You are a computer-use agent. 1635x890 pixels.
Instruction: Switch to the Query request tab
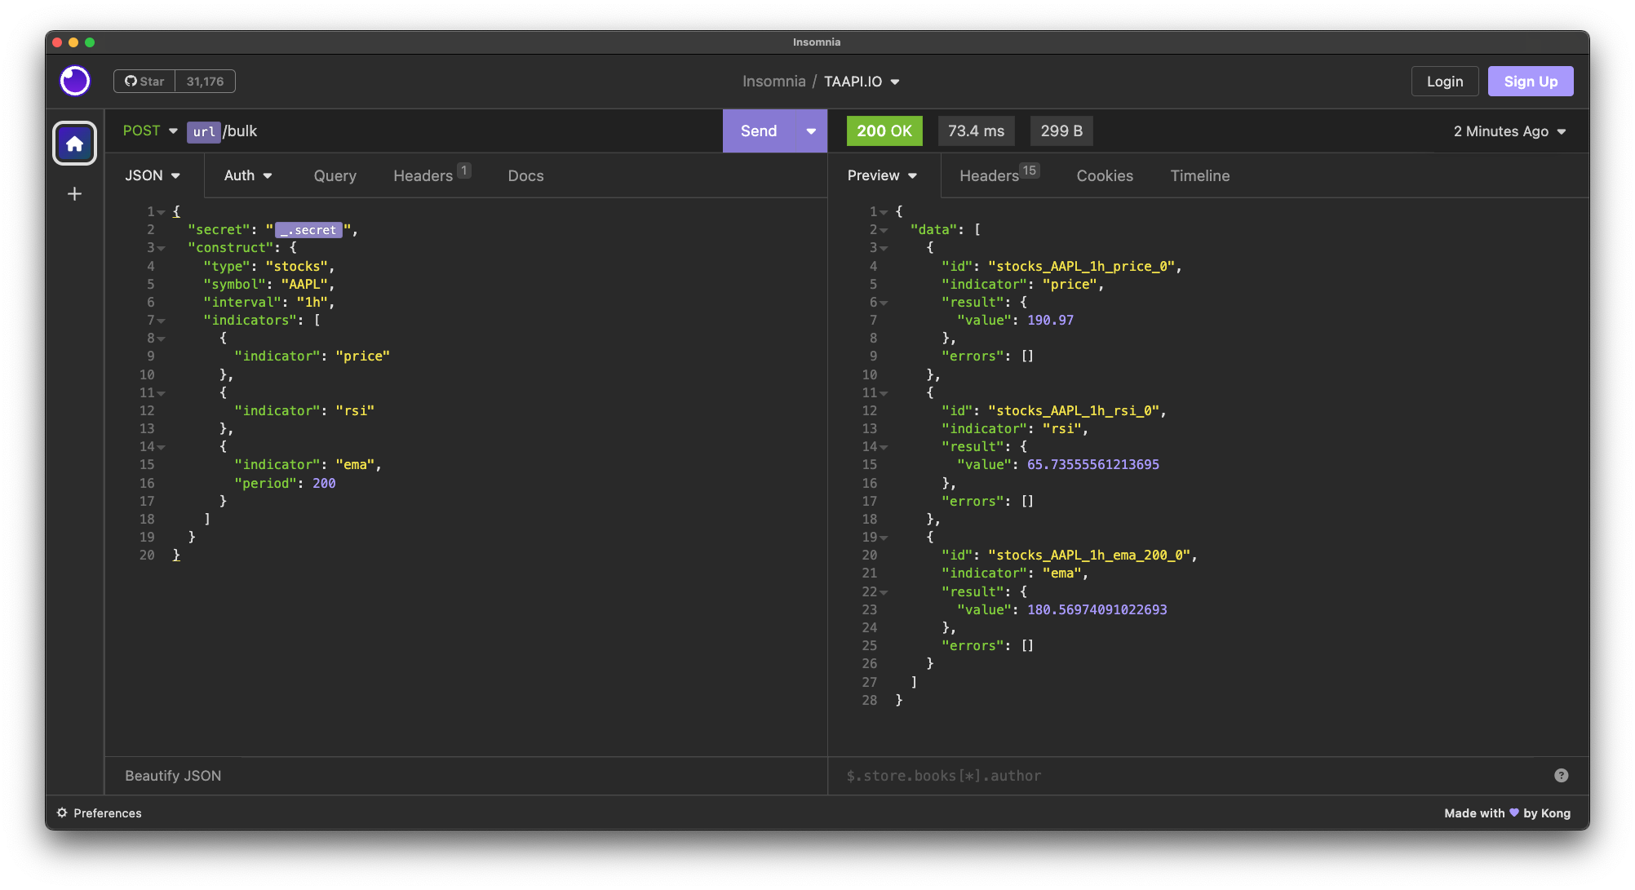(335, 175)
